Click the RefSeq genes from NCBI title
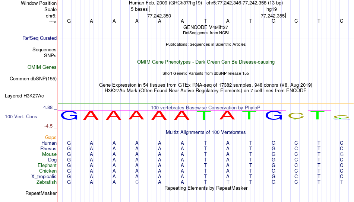354x202 pixels. coord(206,33)
